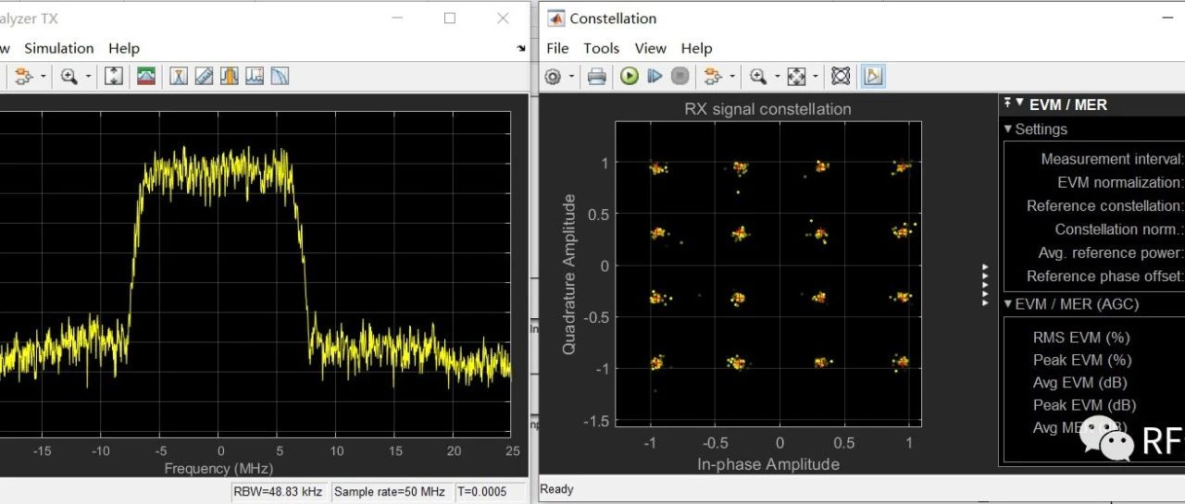Image resolution: width=1185 pixels, height=504 pixels.
Task: Click the In-phase Amplitude axis label
Action: [x=768, y=464]
